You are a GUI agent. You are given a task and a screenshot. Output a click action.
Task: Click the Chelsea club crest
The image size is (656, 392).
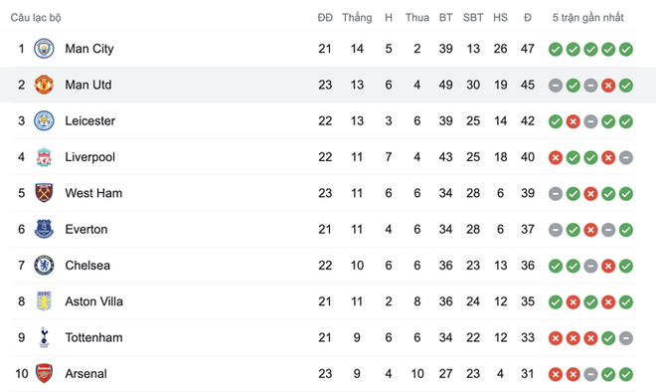(44, 265)
